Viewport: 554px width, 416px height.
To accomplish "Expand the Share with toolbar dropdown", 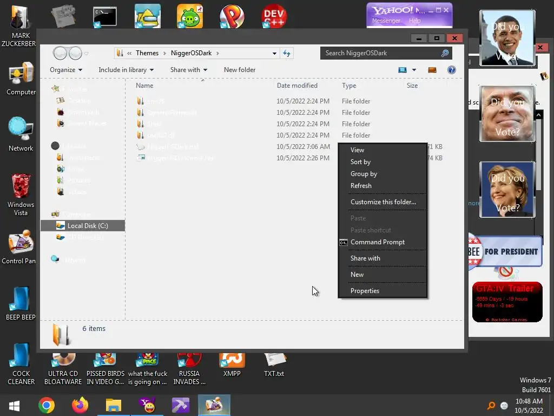I will [x=188, y=70].
